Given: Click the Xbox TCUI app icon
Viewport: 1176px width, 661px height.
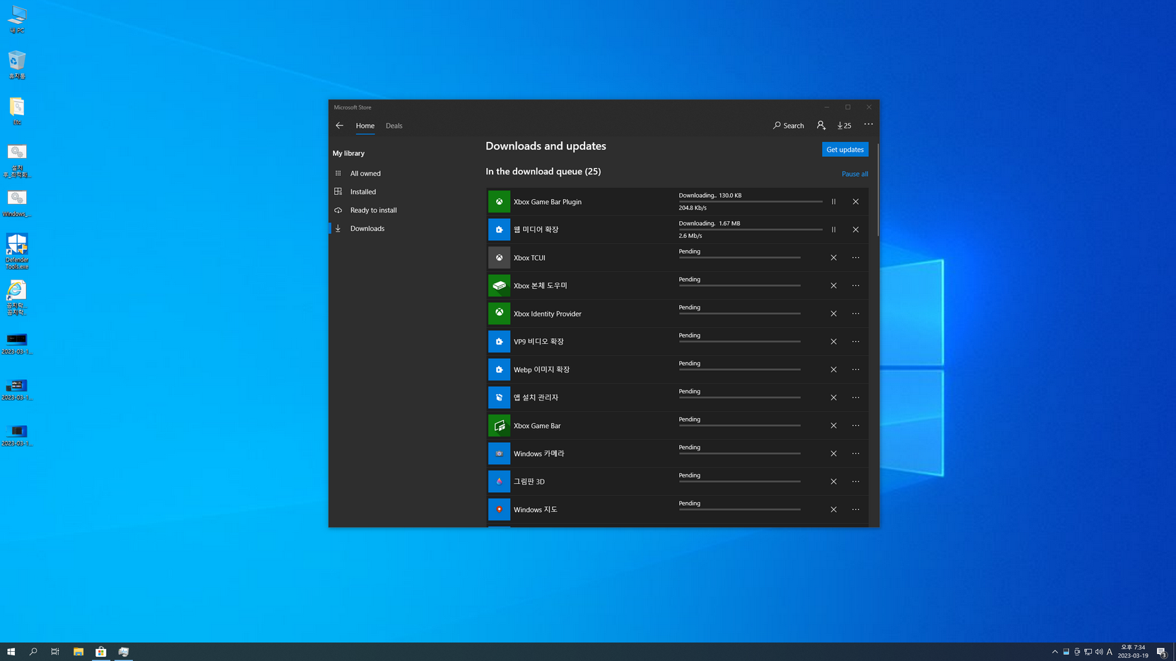Looking at the screenshot, I should (x=499, y=258).
